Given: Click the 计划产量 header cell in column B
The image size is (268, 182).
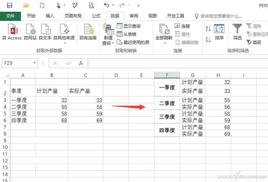Looking at the screenshot, I should (x=52, y=91).
